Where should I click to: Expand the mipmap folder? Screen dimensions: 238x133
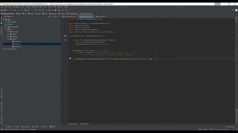[x=8, y=37]
